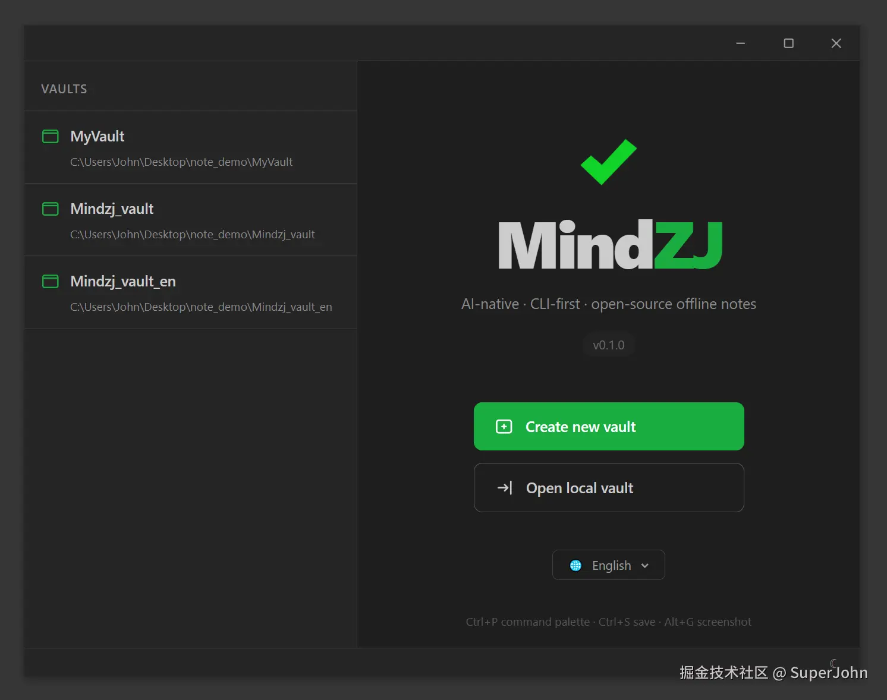Click the keyboard shortcuts hint text
The width and height of the screenshot is (887, 700).
pos(608,622)
